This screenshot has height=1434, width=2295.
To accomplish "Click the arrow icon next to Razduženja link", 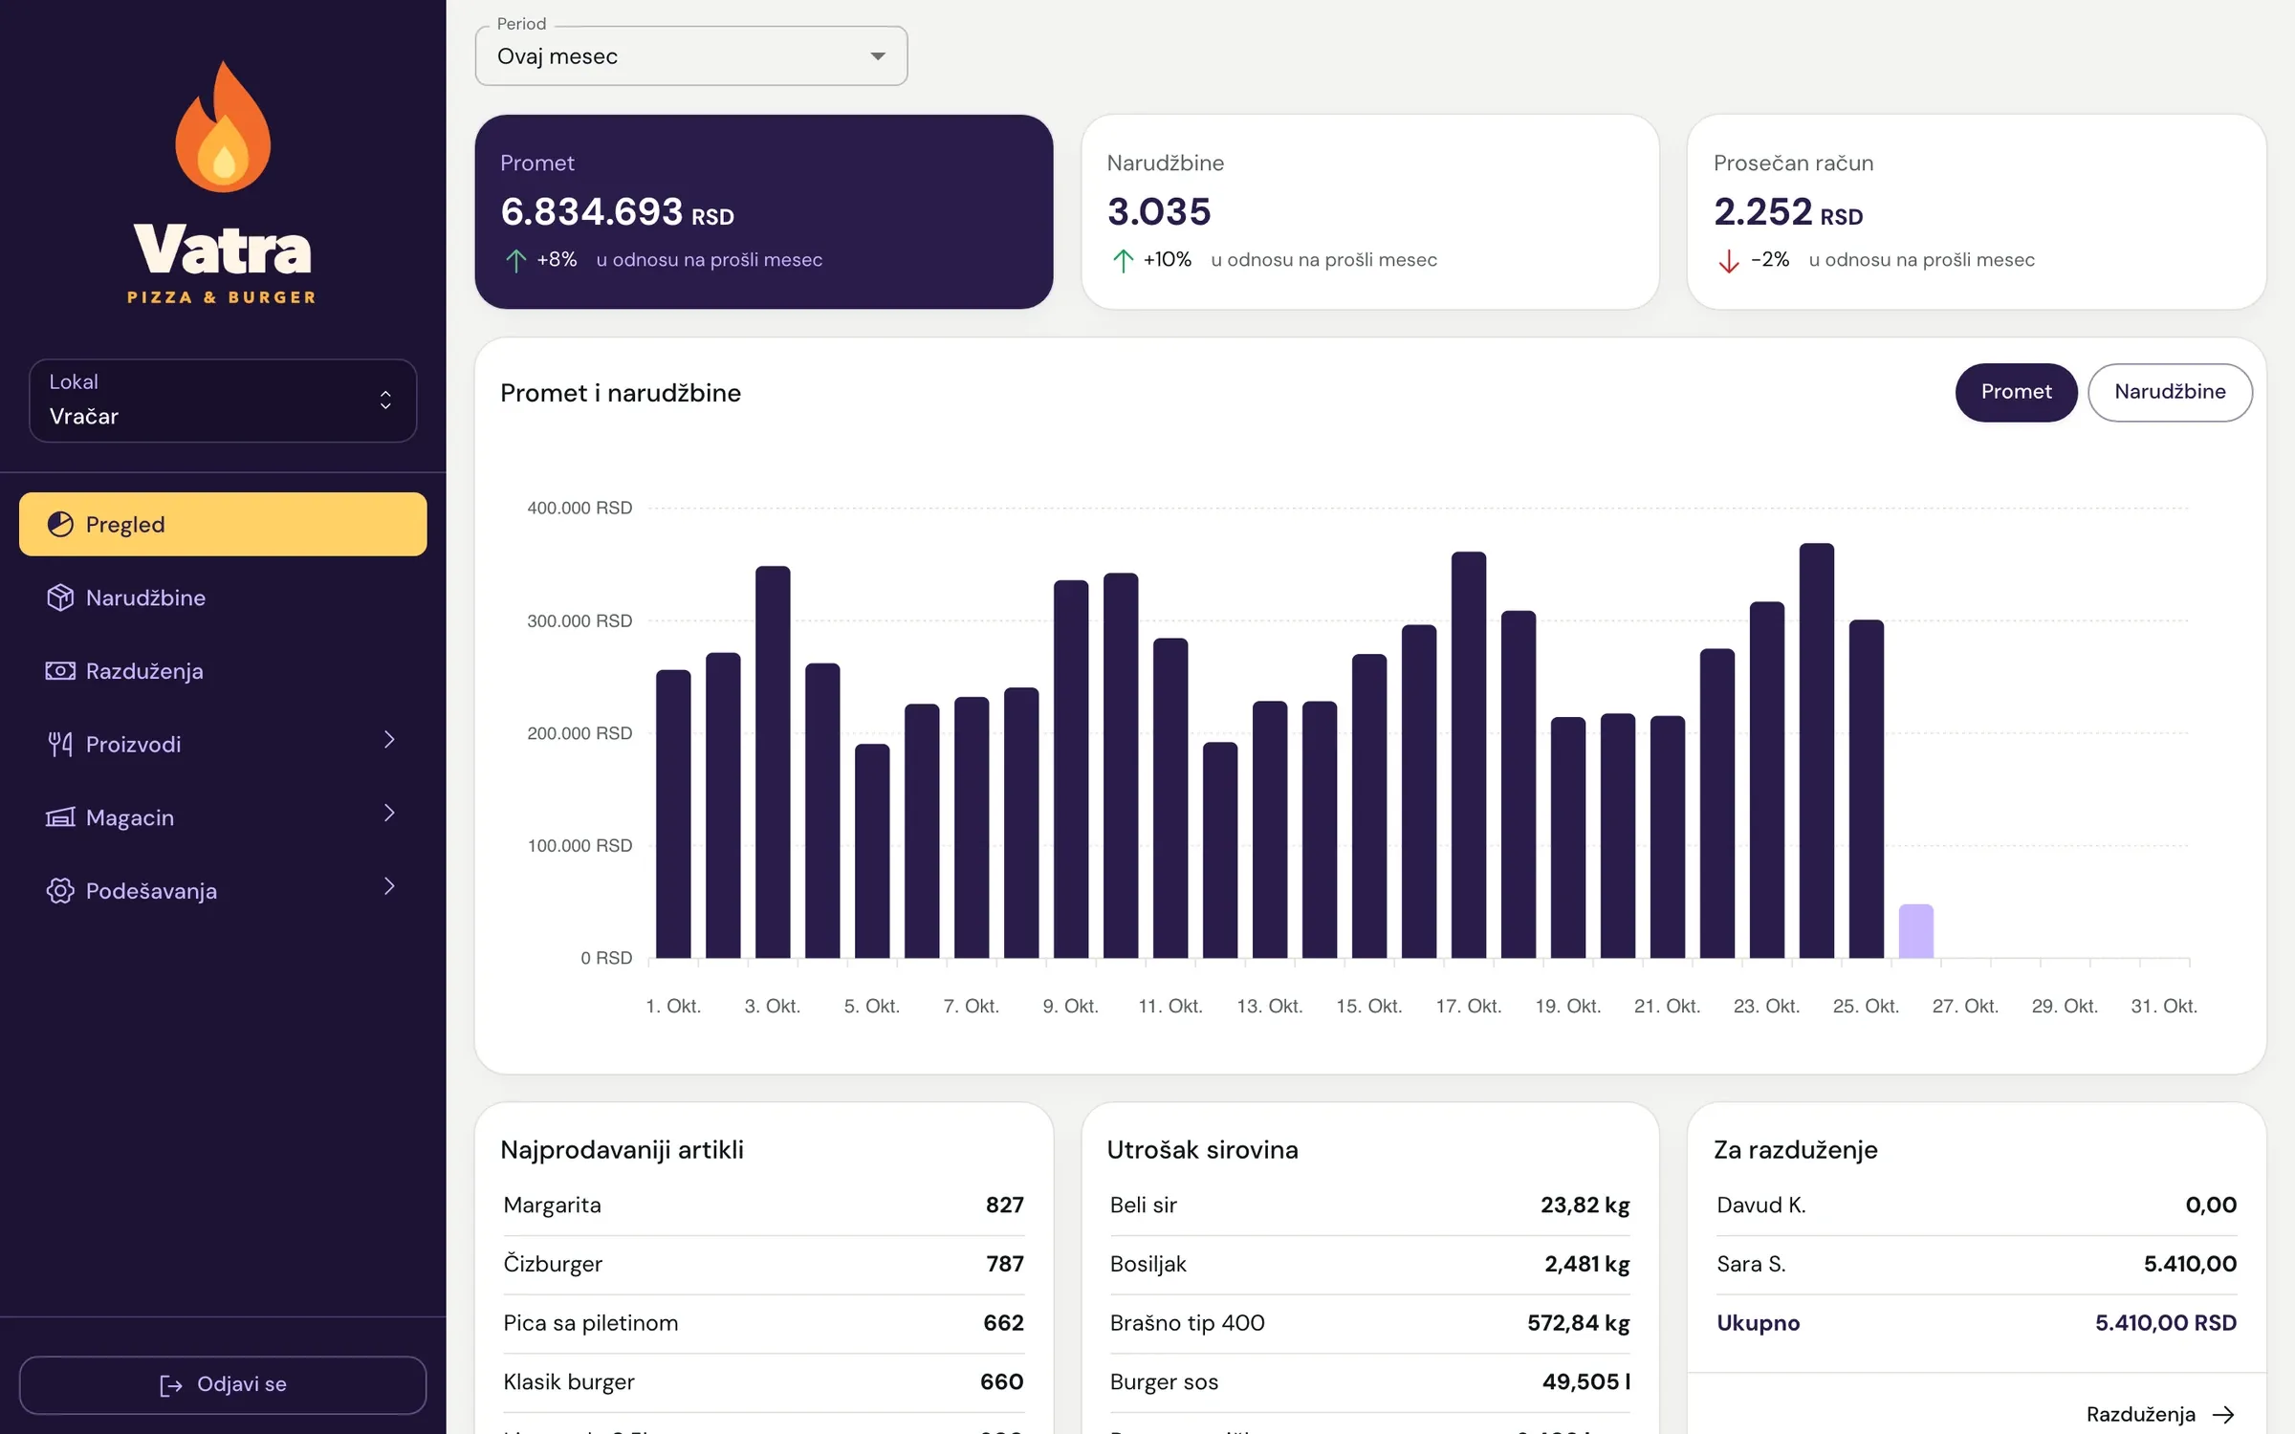I will [2223, 1415].
